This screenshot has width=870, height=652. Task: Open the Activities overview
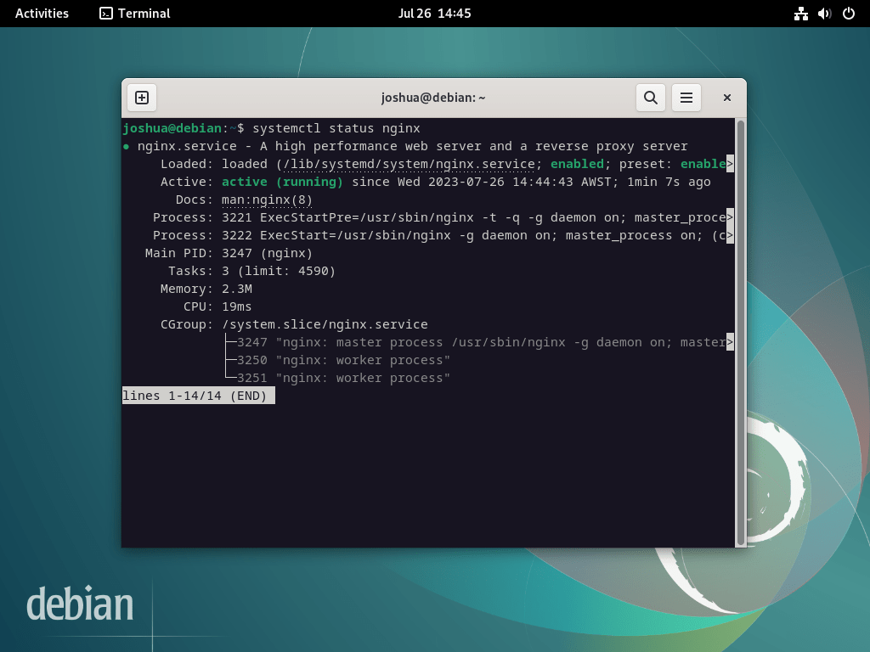coord(42,13)
